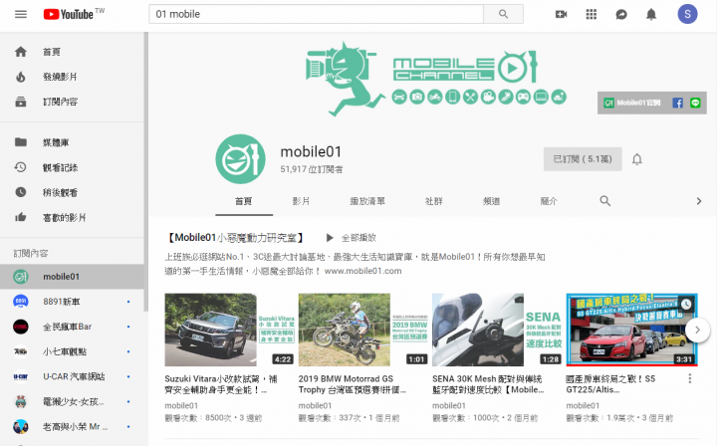Open the Mobile01官網 banner link

pyautogui.click(x=632, y=103)
